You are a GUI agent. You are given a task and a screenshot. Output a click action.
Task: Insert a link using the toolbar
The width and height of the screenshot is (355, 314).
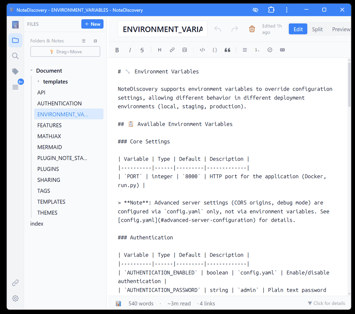click(172, 50)
